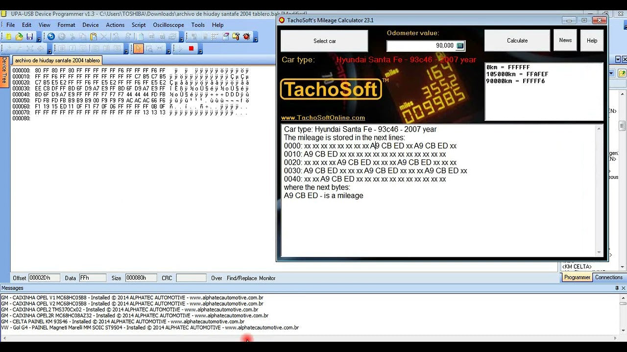Screen dimensions: 627x352
Task: Switch to the Connections panel tab
Action: (608, 277)
